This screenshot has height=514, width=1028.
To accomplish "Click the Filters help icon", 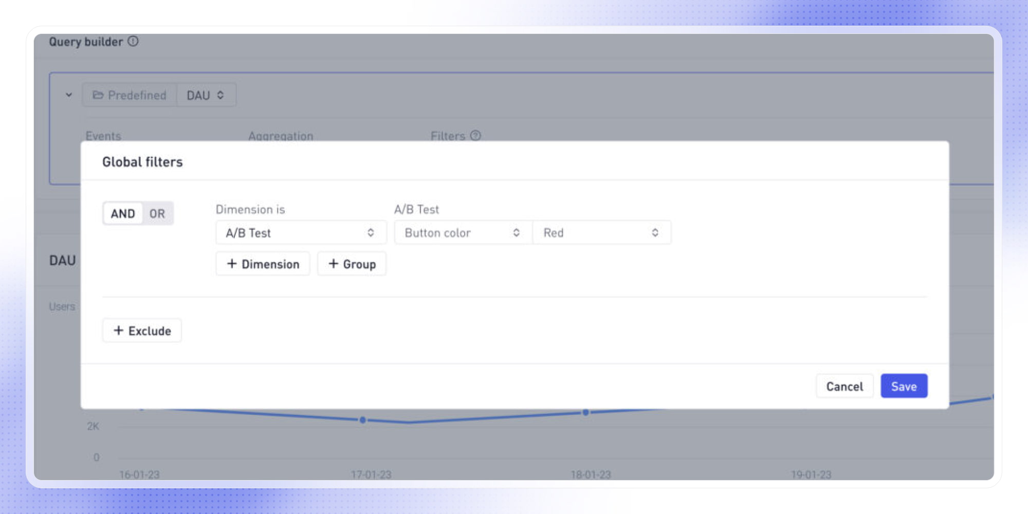I will 475,136.
